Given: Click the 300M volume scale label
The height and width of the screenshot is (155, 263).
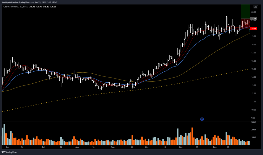Looking at the screenshot, I should pos(254,122).
